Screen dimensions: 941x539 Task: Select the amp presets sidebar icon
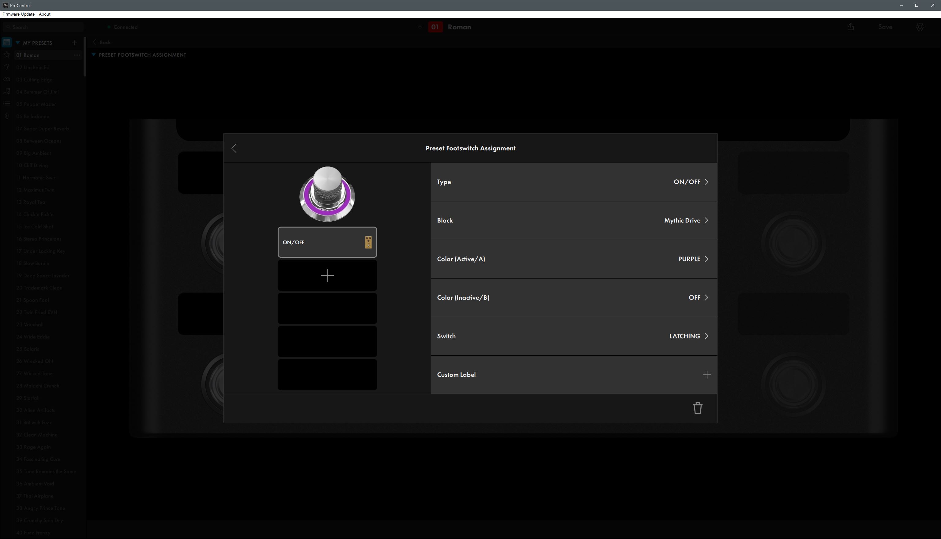[x=6, y=42]
